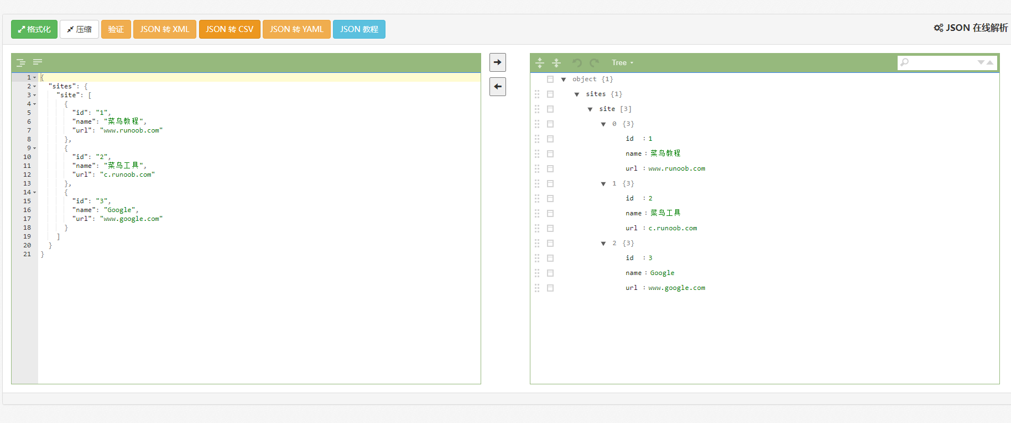Open actions menu box for c.runoob.com row
Viewport: 1011px width, 423px height.
pos(550,229)
